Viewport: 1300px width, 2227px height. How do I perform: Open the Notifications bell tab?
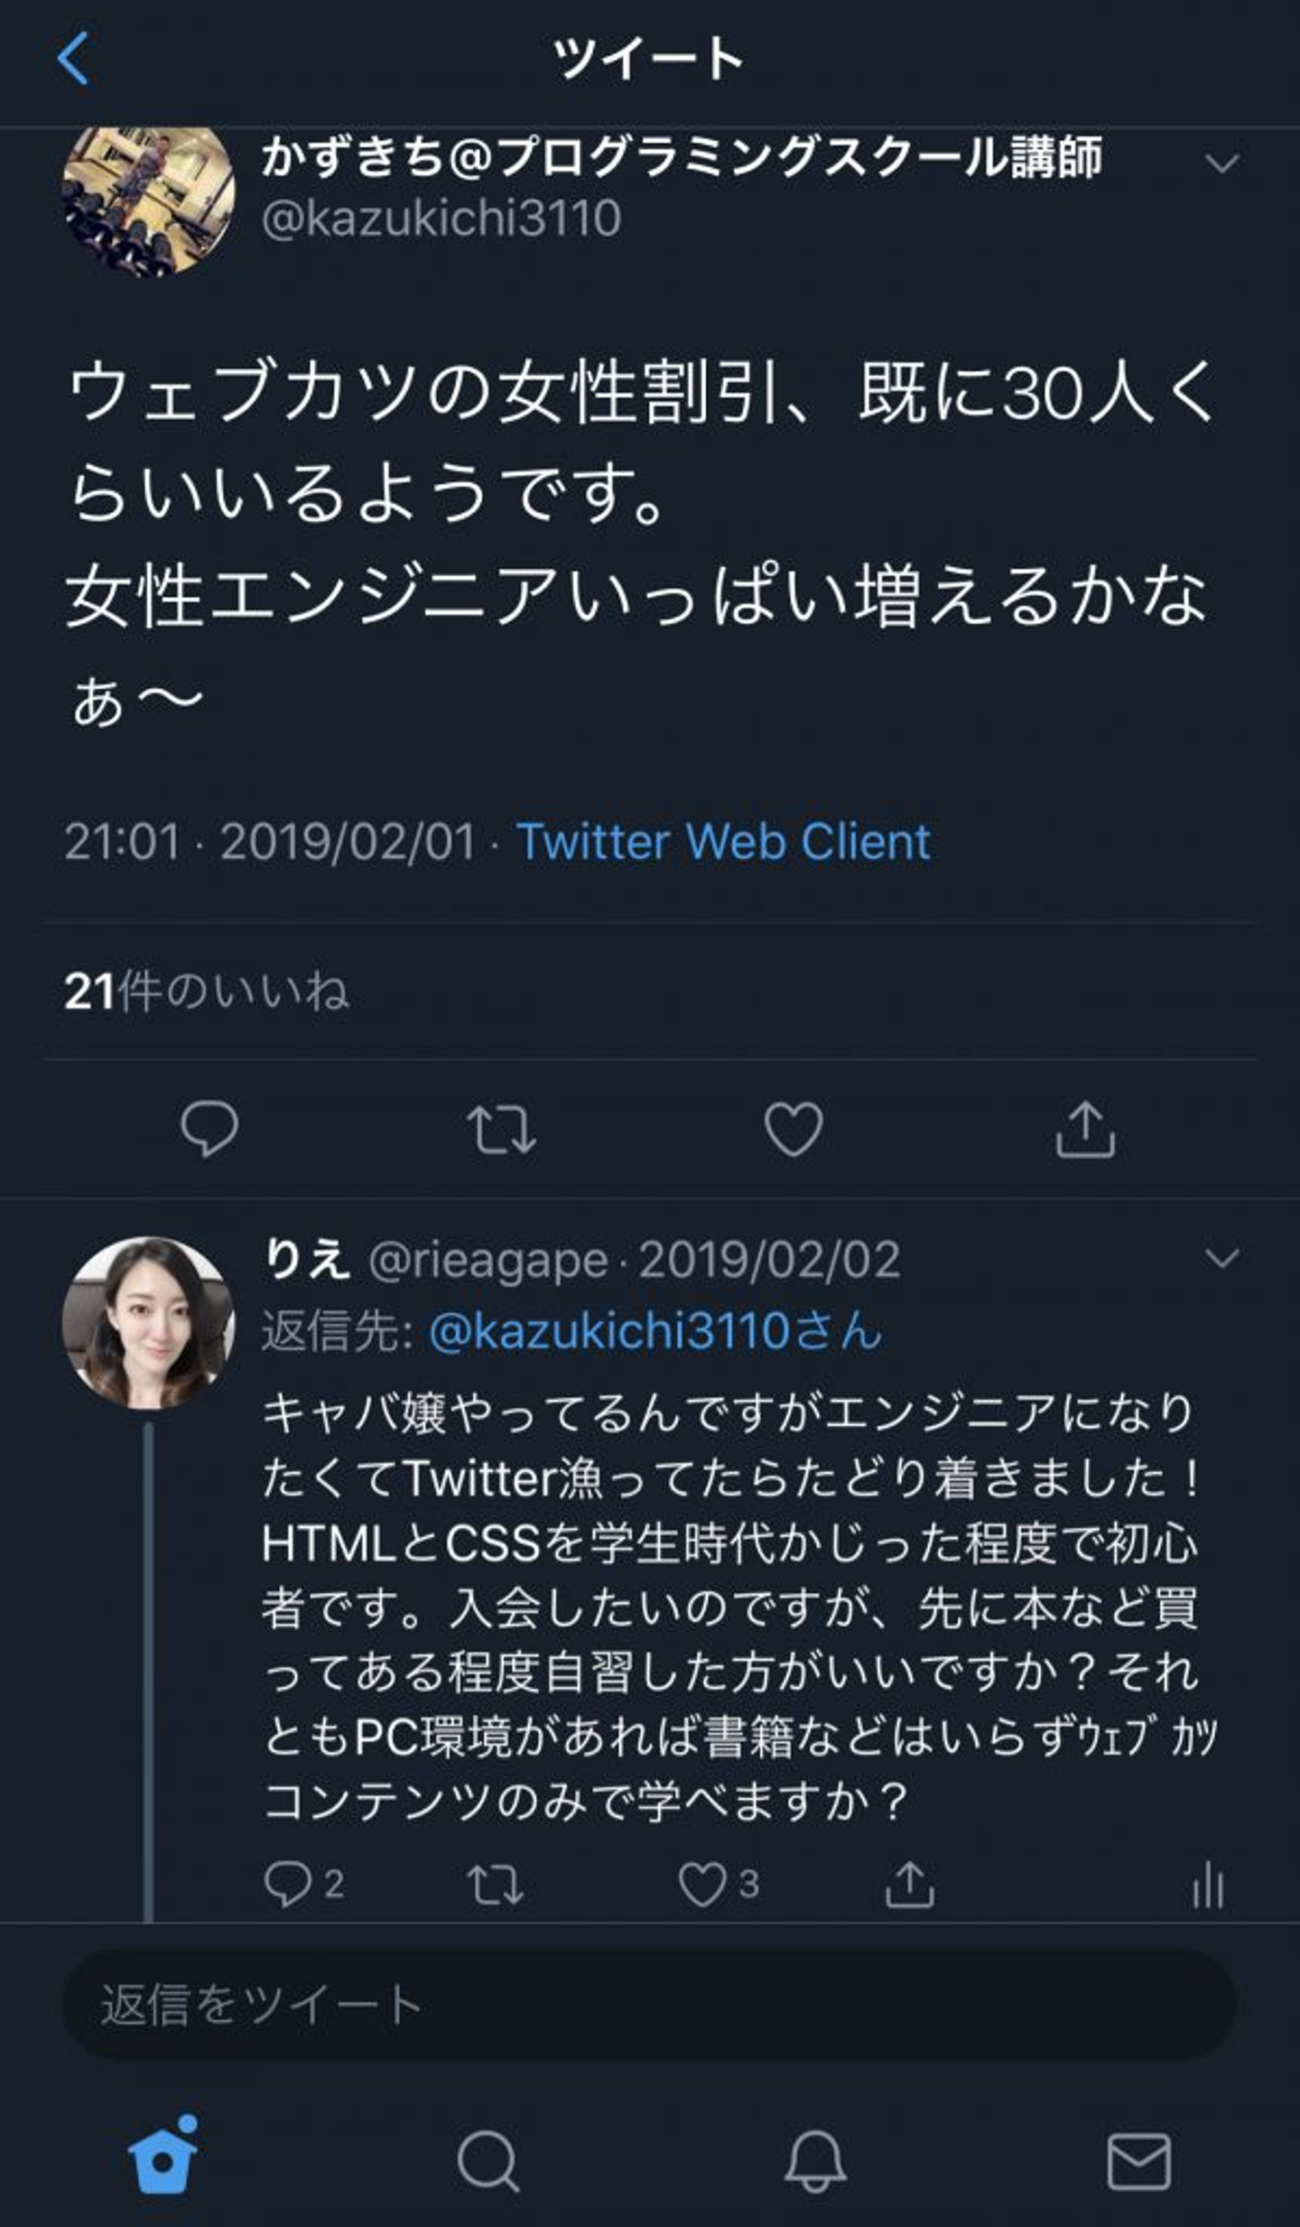(814, 2161)
